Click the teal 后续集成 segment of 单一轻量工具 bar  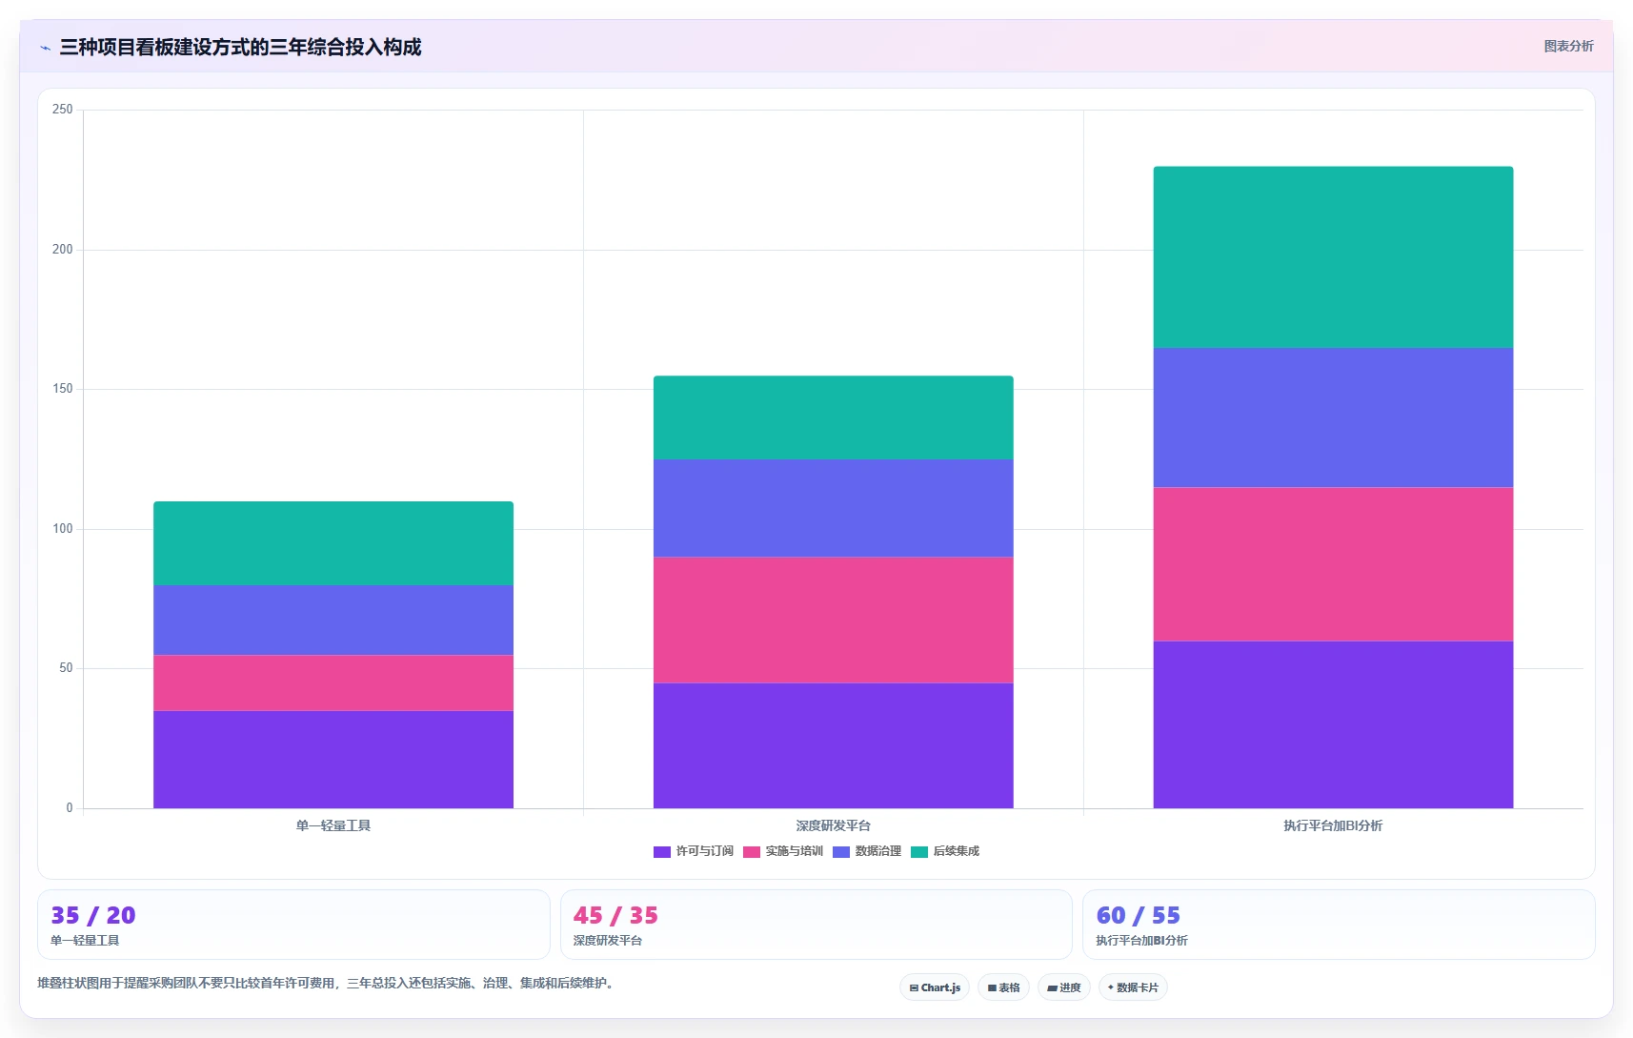pyautogui.click(x=333, y=543)
